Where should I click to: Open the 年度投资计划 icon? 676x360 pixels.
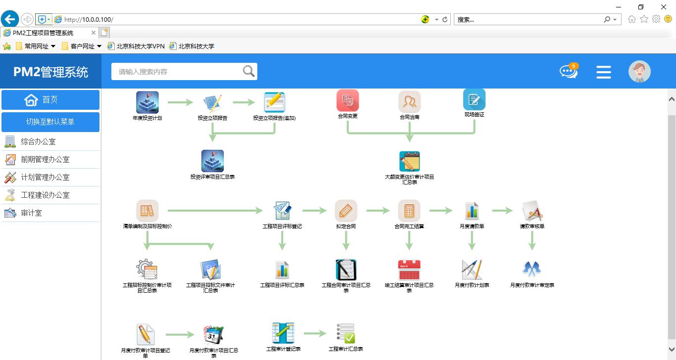click(147, 102)
